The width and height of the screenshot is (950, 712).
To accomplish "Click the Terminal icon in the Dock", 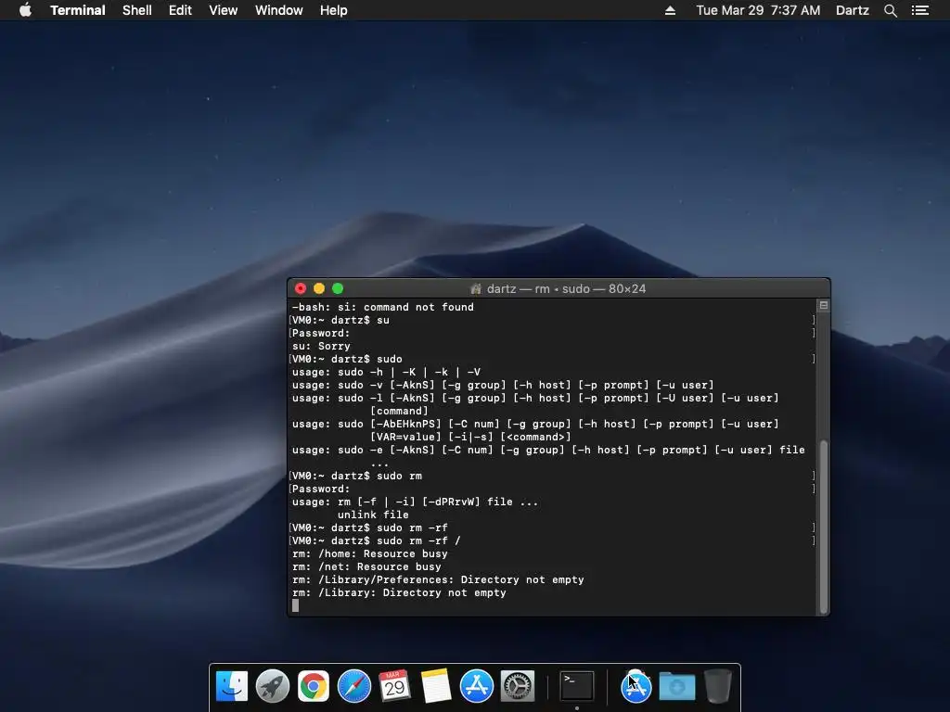I will (576, 686).
